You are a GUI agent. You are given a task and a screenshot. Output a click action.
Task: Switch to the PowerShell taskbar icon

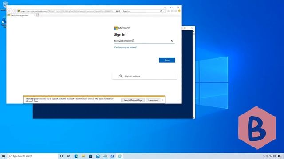pyautogui.click(x=112, y=156)
